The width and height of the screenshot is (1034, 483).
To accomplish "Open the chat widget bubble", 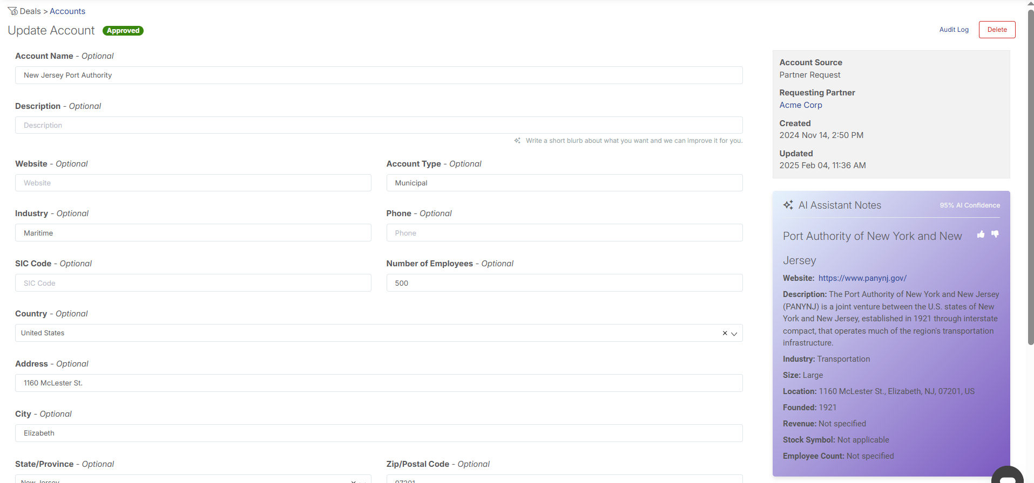I will tap(1007, 477).
